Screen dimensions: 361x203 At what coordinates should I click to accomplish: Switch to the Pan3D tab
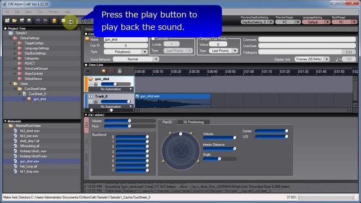tap(168, 122)
